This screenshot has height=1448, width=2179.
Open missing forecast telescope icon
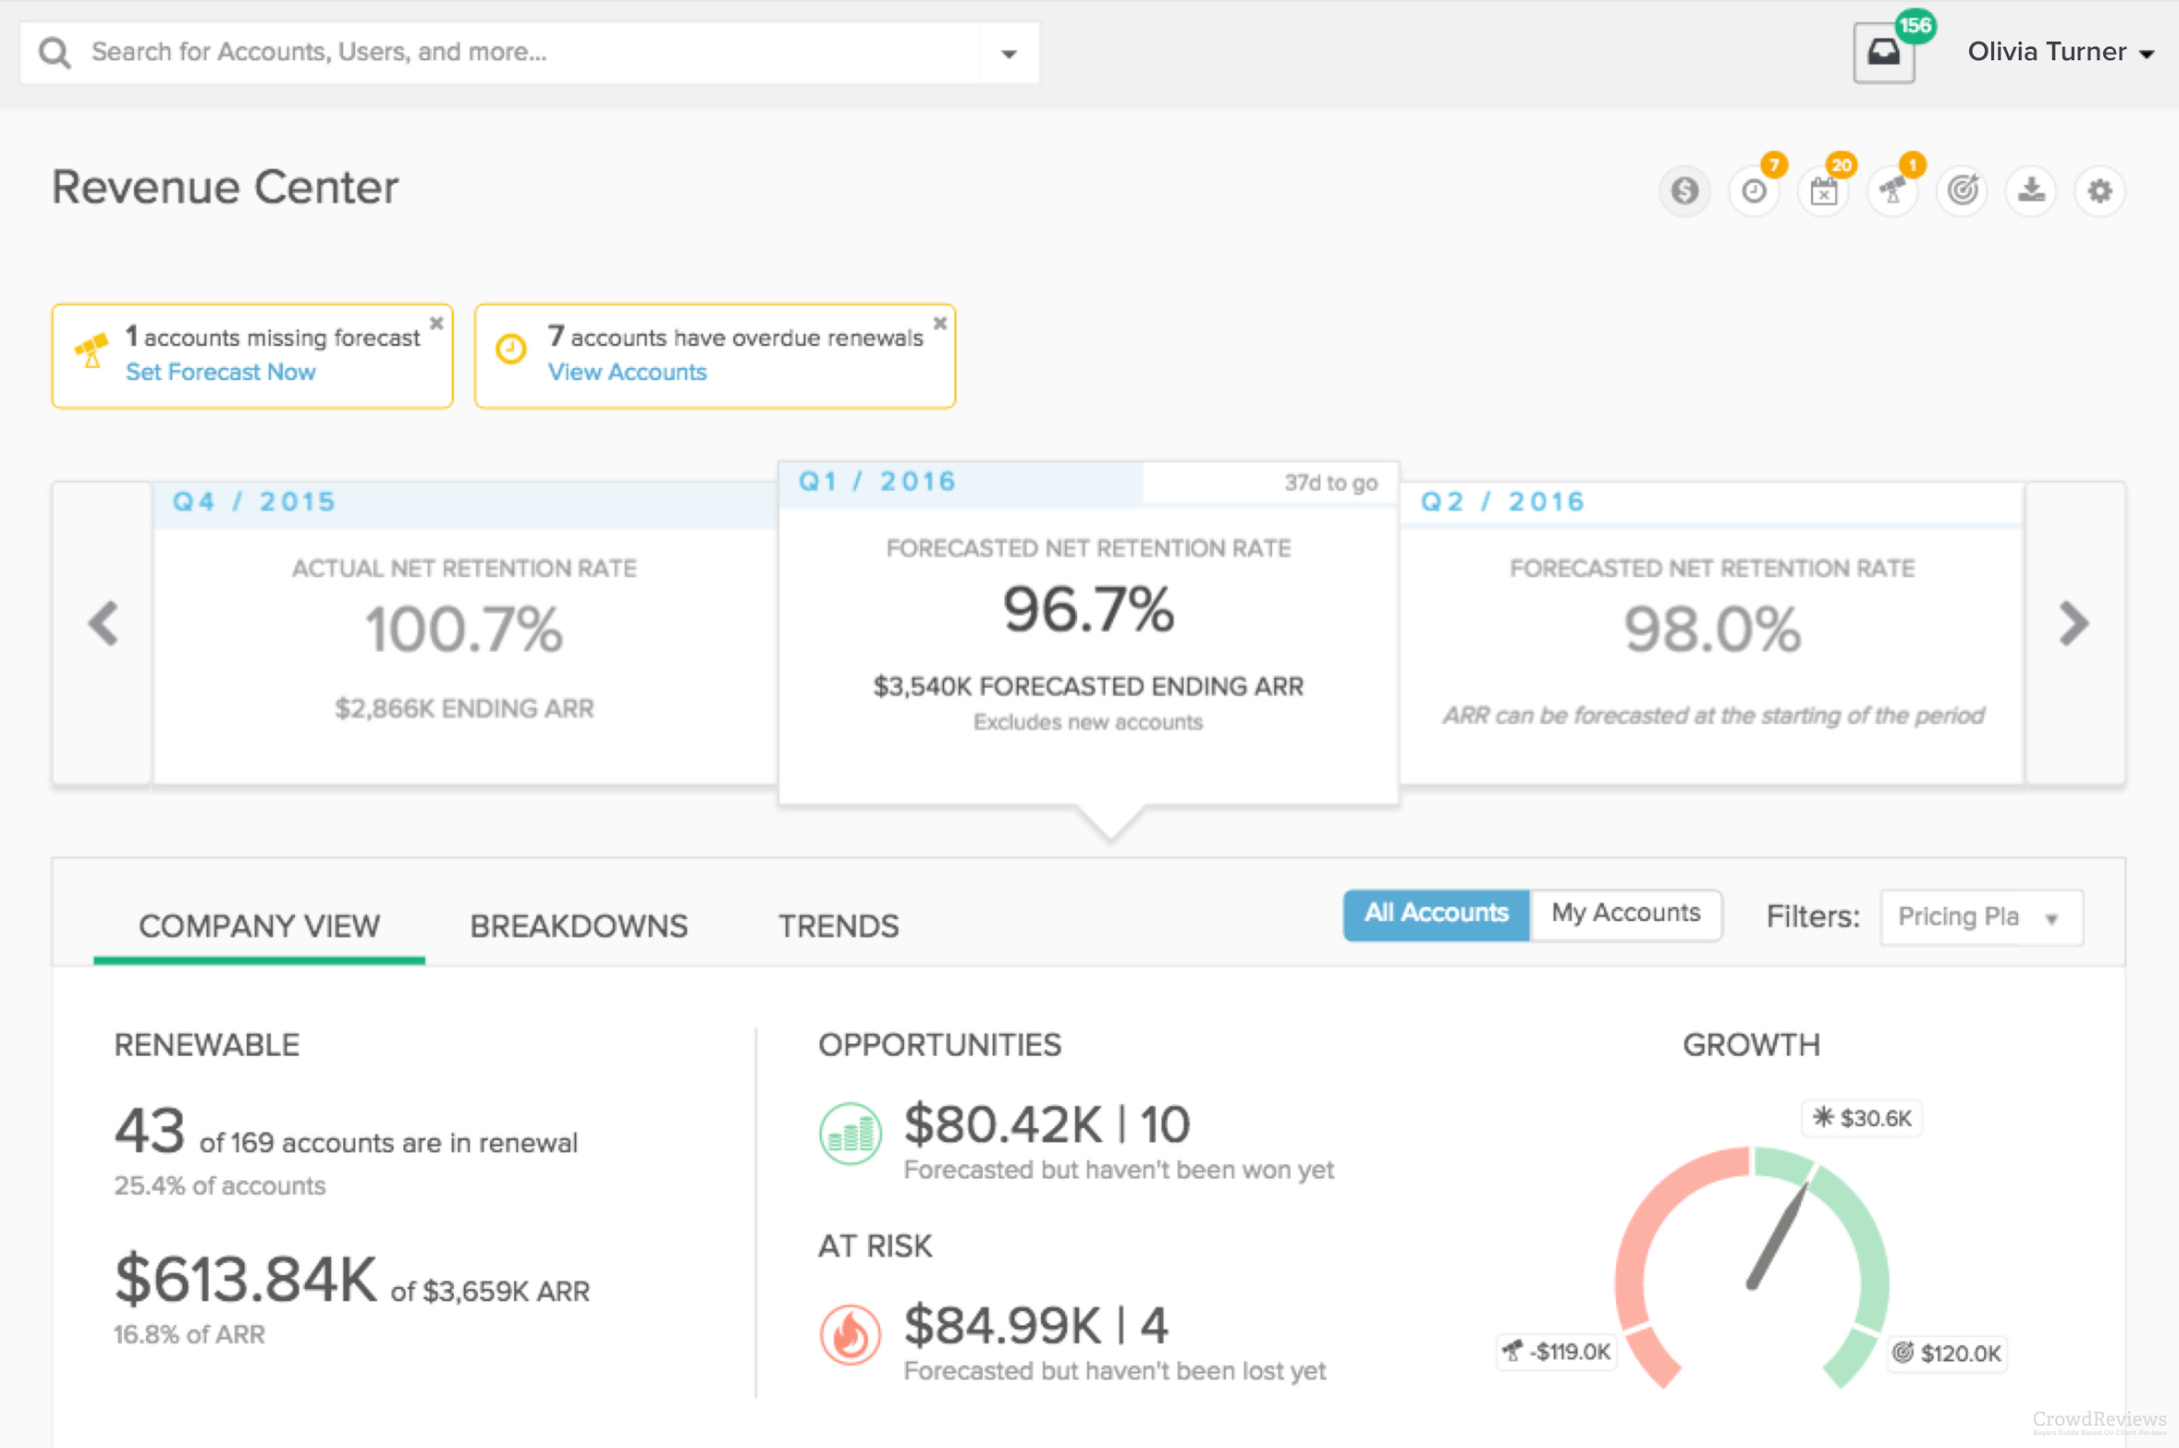pos(1892,191)
